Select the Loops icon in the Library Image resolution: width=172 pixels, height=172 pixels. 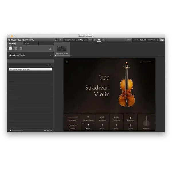pos(16,48)
